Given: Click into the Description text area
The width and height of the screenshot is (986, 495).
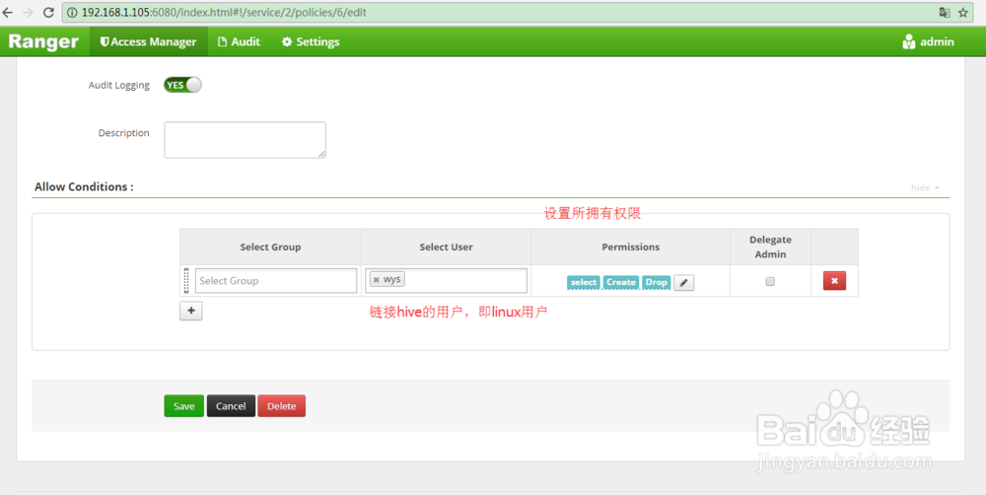Looking at the screenshot, I should (246, 140).
